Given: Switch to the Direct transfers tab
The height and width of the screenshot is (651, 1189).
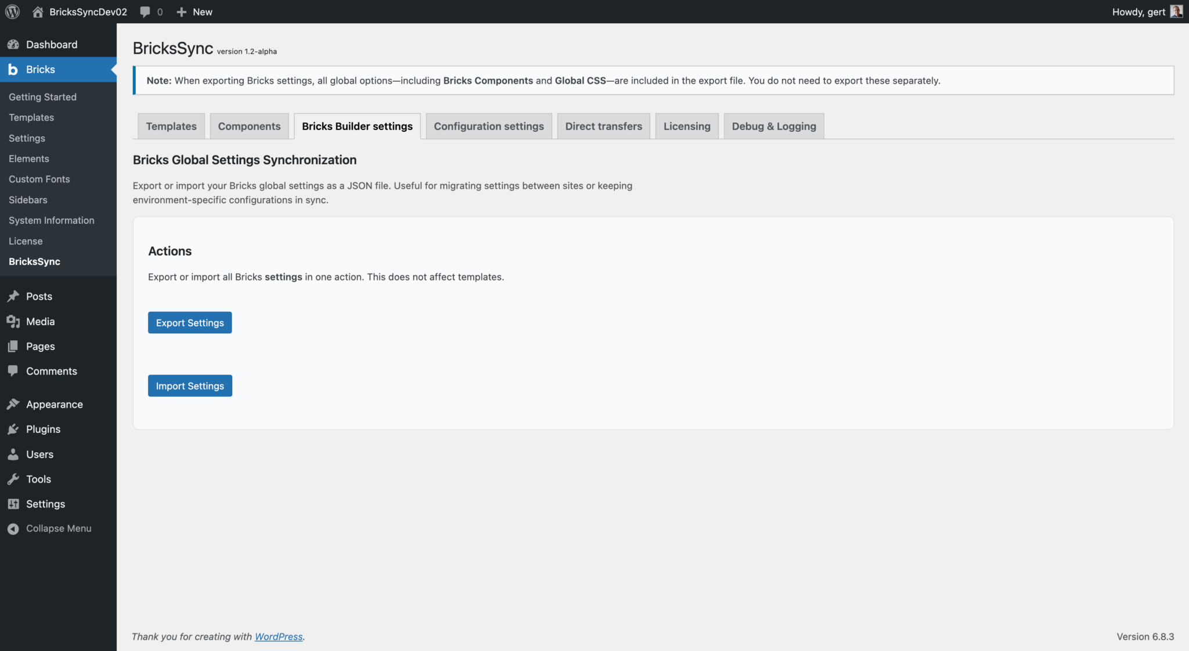Looking at the screenshot, I should coord(603,126).
